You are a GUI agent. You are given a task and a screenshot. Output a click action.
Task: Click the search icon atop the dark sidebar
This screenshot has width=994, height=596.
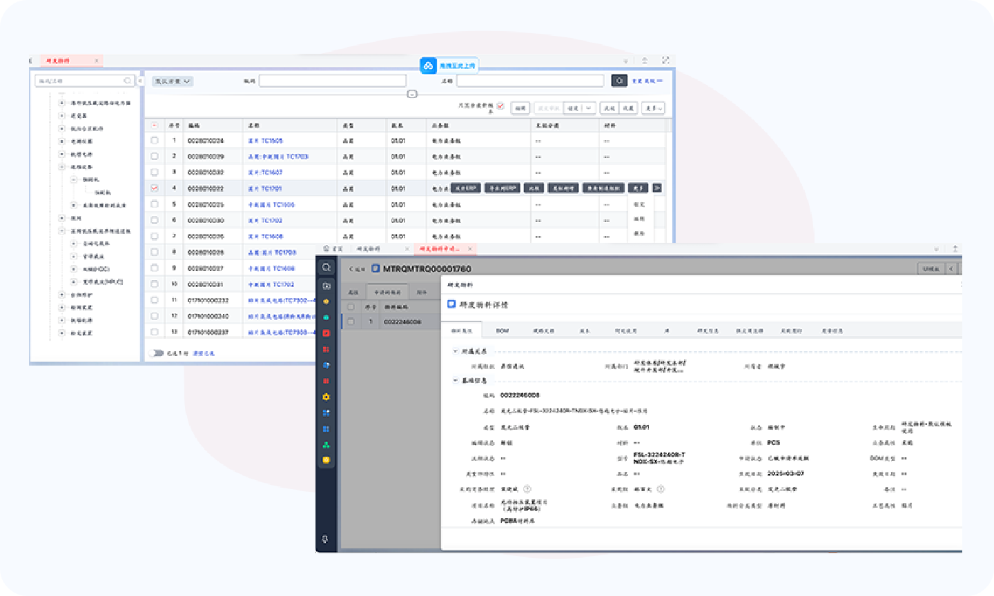coord(327,268)
